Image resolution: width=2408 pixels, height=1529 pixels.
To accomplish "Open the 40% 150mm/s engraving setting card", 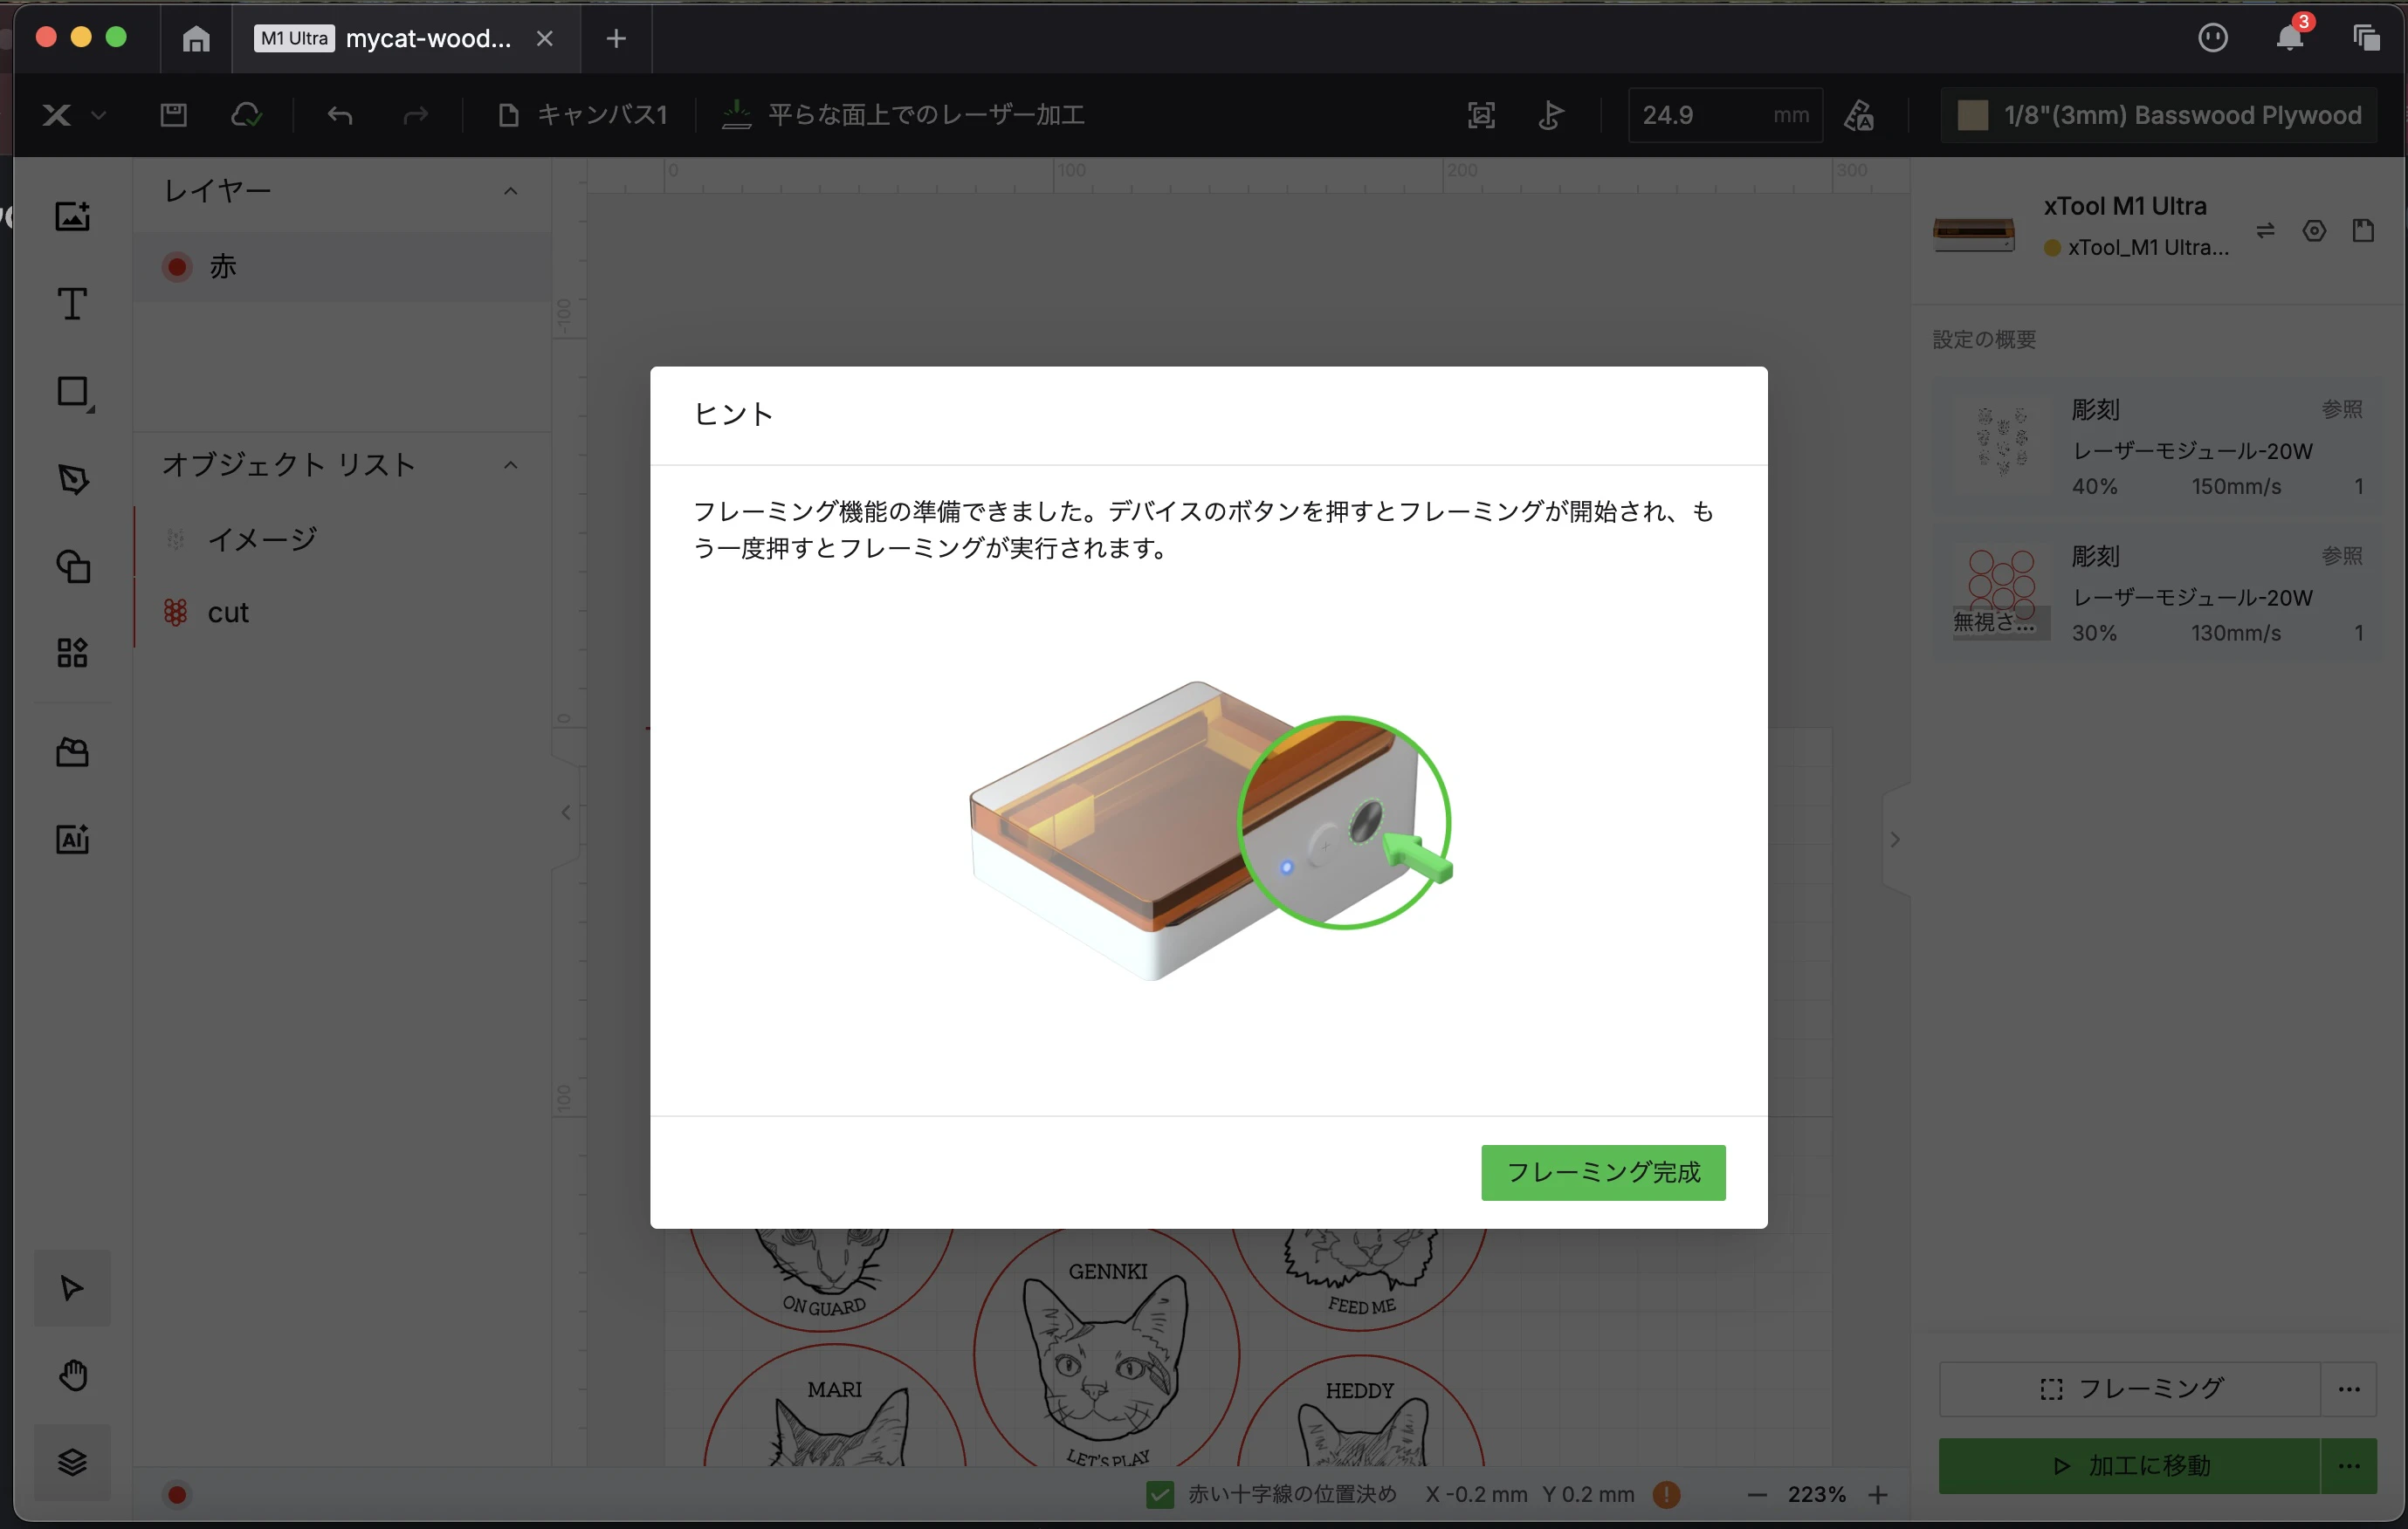I will 2157,447.
